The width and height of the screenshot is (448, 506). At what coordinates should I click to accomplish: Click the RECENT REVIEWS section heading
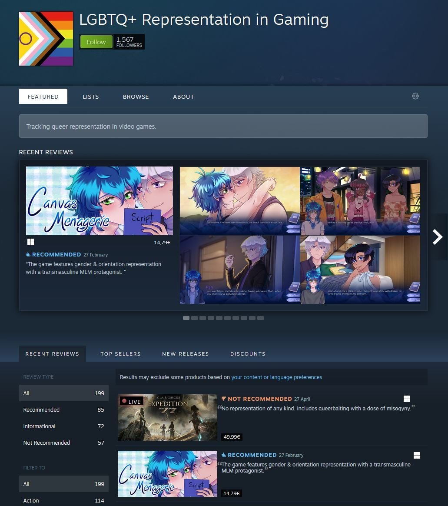46,152
